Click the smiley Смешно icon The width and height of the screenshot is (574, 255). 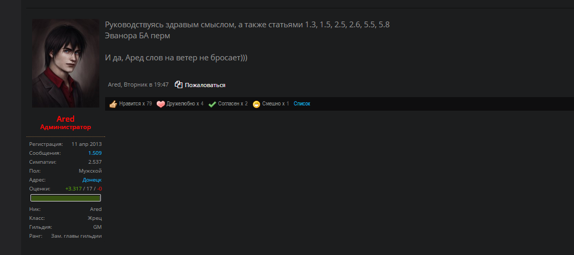257,104
